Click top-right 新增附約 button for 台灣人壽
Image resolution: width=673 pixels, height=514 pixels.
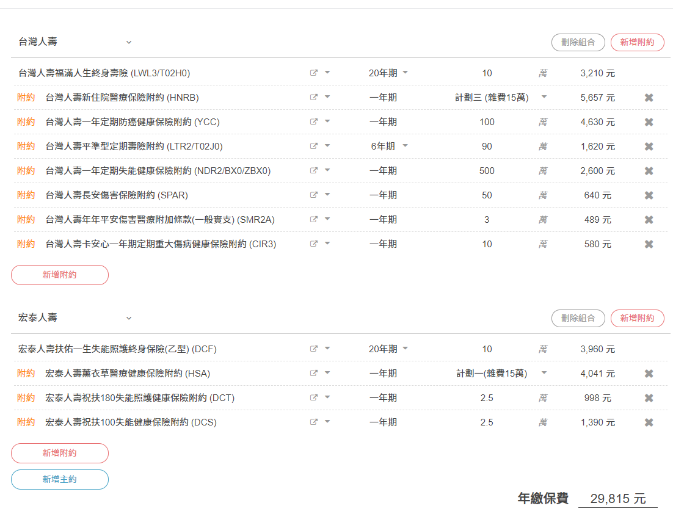638,42
